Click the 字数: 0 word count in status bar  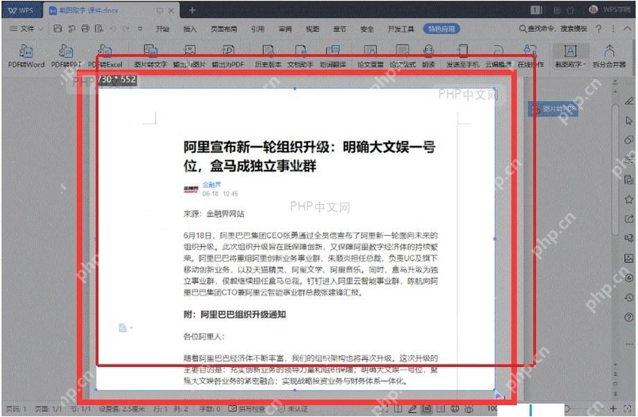[x=210, y=409]
